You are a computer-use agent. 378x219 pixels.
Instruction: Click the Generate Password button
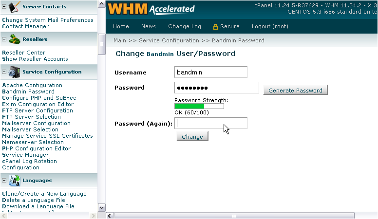(x=295, y=90)
